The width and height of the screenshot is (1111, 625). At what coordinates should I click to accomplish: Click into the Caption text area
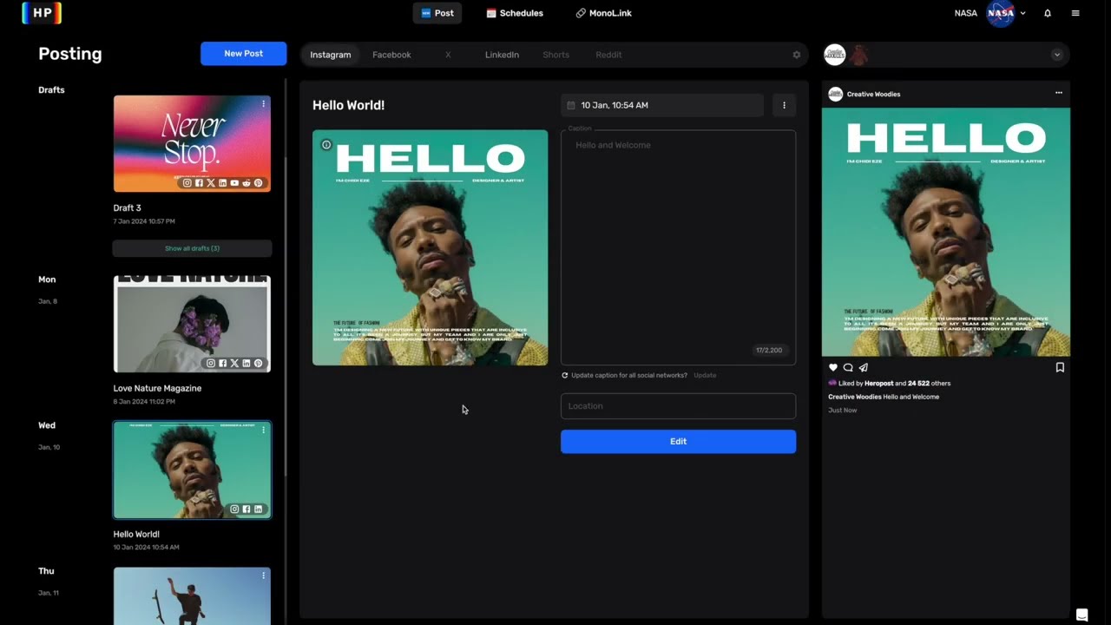click(678, 247)
